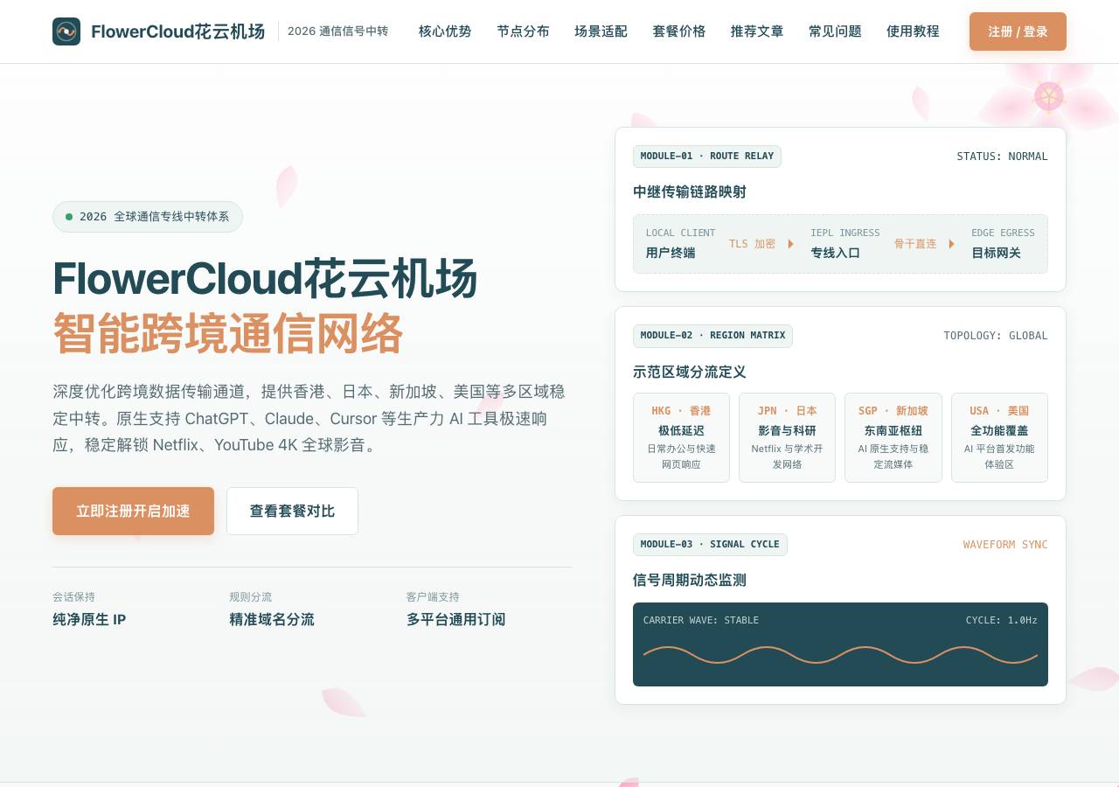
Task: Open 使用教程 in the top nav
Action: pyautogui.click(x=913, y=31)
